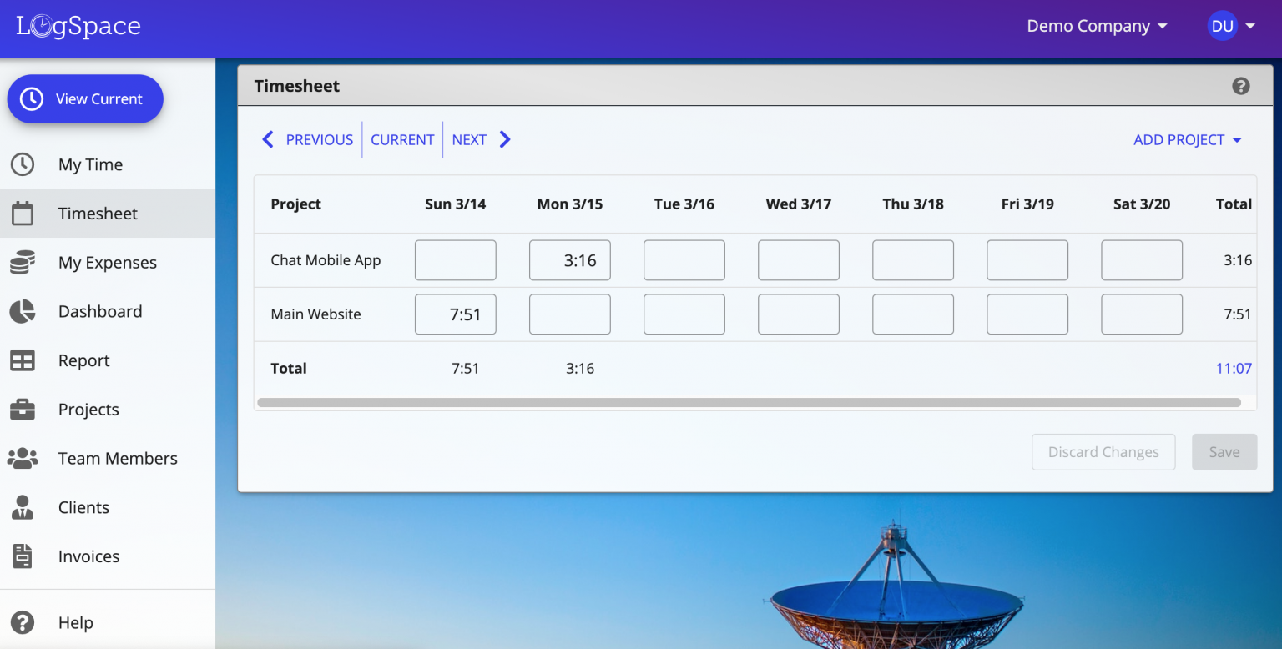
Task: Click the Discard Changes button
Action: coord(1103,451)
